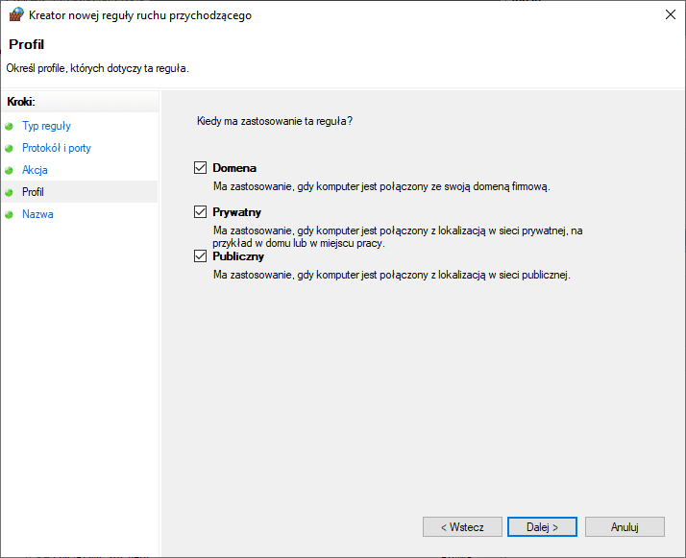Uncheck the Publiczny profile checkbox
Image resolution: width=686 pixels, height=558 pixels.
[200, 255]
